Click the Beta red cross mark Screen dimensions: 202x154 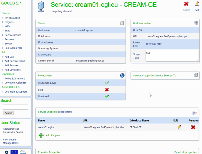[x=107, y=90]
